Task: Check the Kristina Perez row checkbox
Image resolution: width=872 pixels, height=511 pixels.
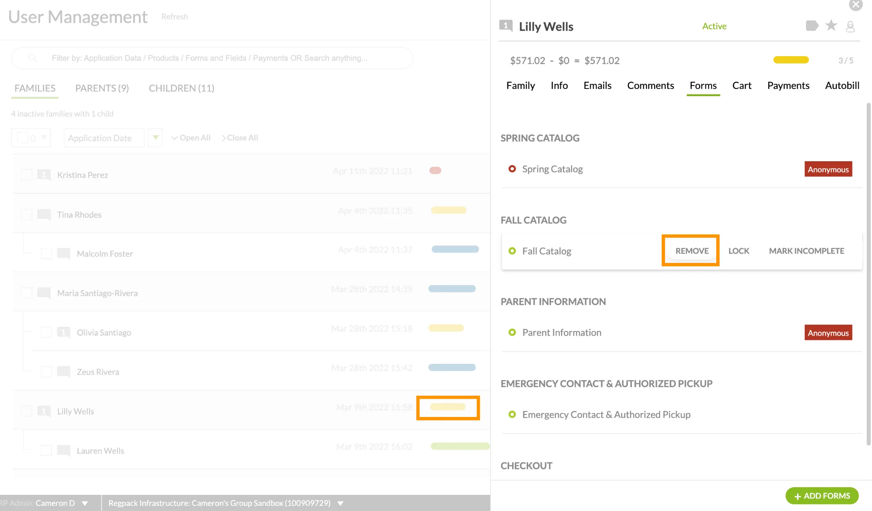Action: pos(26,175)
